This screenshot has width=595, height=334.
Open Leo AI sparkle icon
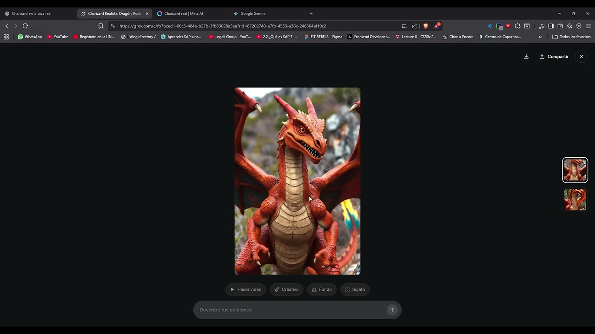[x=569, y=26]
